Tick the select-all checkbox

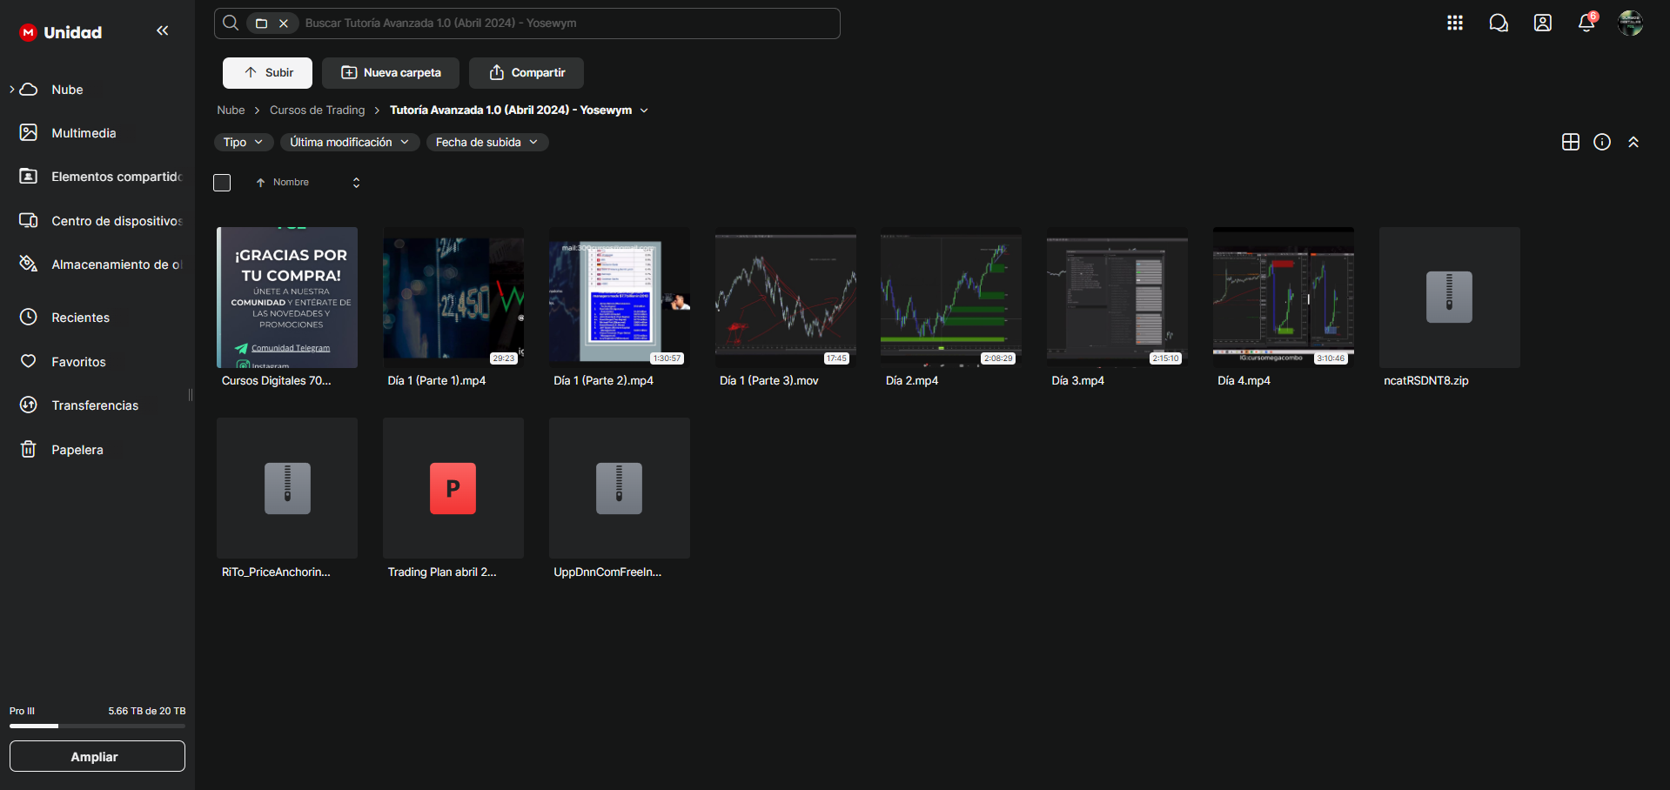(222, 183)
